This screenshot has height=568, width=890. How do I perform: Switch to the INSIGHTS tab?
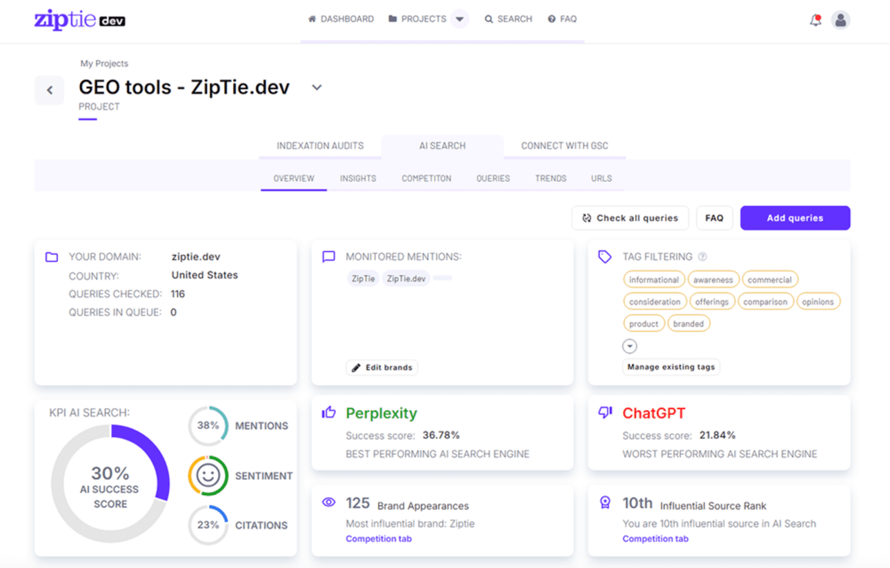click(x=358, y=178)
